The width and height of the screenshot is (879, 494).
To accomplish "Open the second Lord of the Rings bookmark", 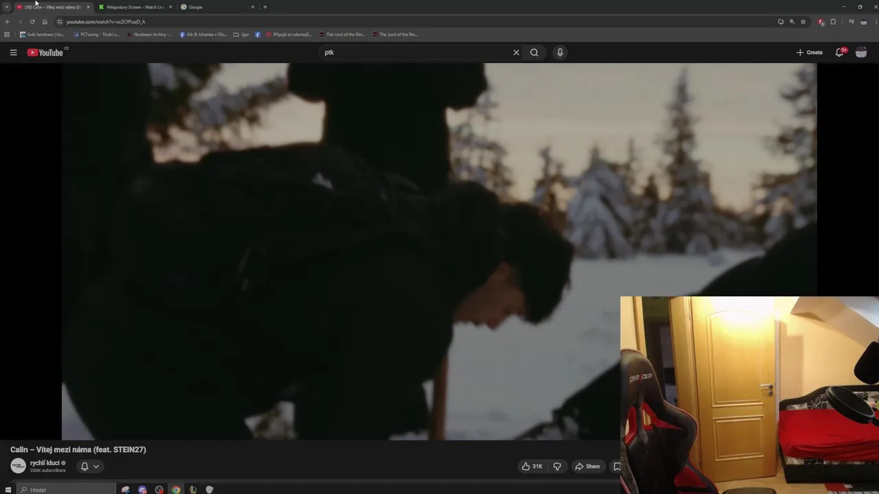I will [395, 34].
